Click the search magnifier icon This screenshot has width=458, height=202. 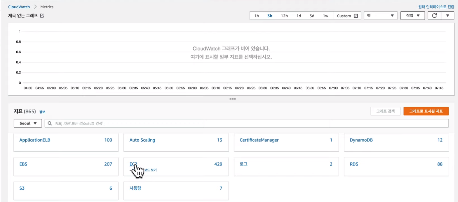(50, 123)
